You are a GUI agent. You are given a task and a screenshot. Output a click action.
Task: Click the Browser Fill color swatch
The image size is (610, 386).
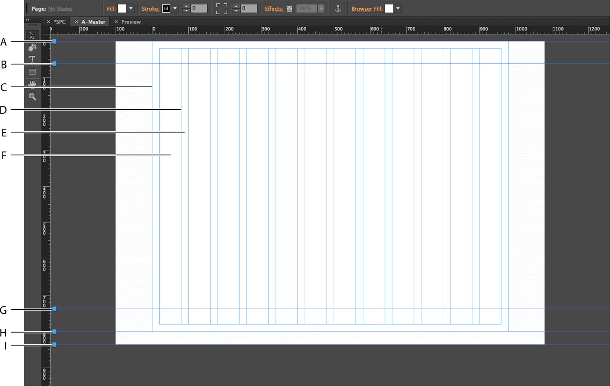[x=389, y=9]
